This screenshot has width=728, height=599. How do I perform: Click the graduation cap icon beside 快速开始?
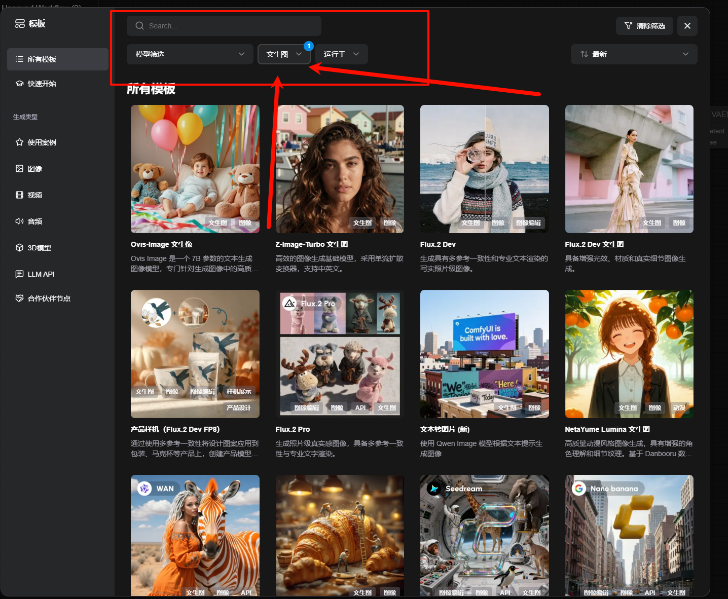pos(19,84)
